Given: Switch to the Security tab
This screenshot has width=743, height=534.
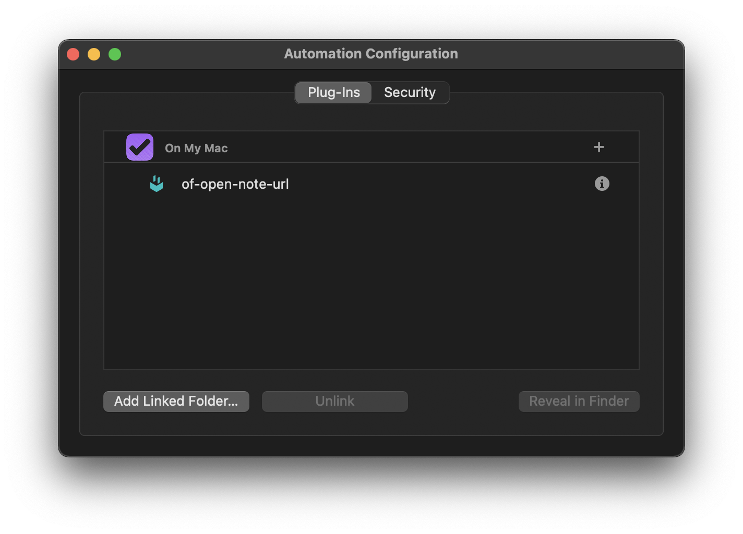Looking at the screenshot, I should coord(410,92).
